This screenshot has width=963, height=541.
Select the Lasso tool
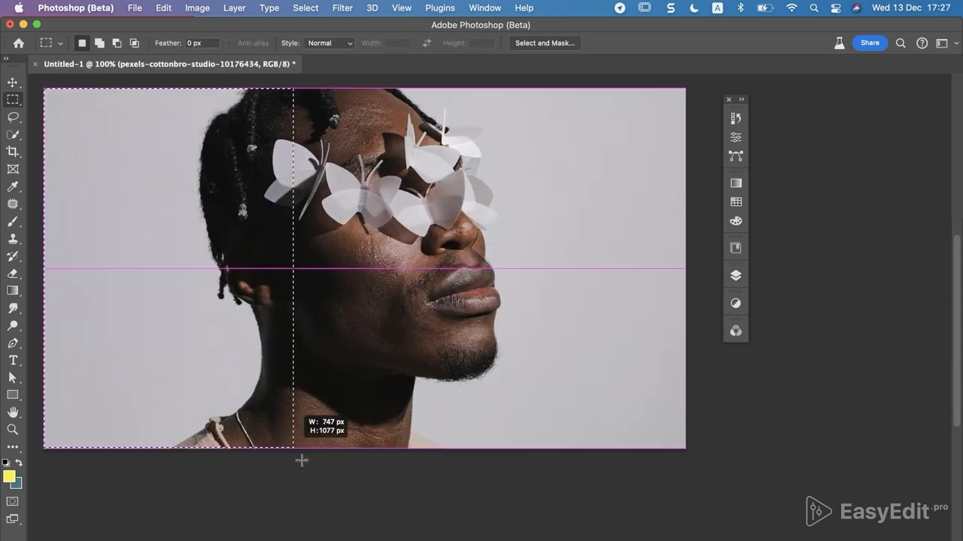point(13,117)
